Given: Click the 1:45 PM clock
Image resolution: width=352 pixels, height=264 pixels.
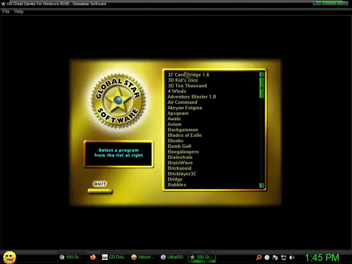Looking at the screenshot, I should [x=322, y=257].
